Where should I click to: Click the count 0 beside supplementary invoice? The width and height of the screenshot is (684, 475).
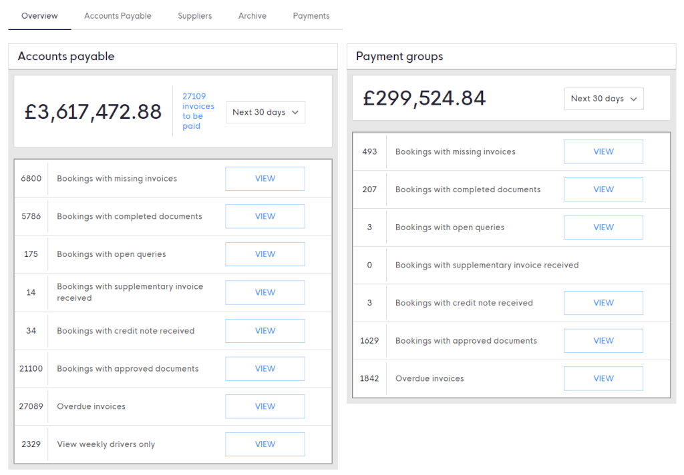click(x=369, y=266)
